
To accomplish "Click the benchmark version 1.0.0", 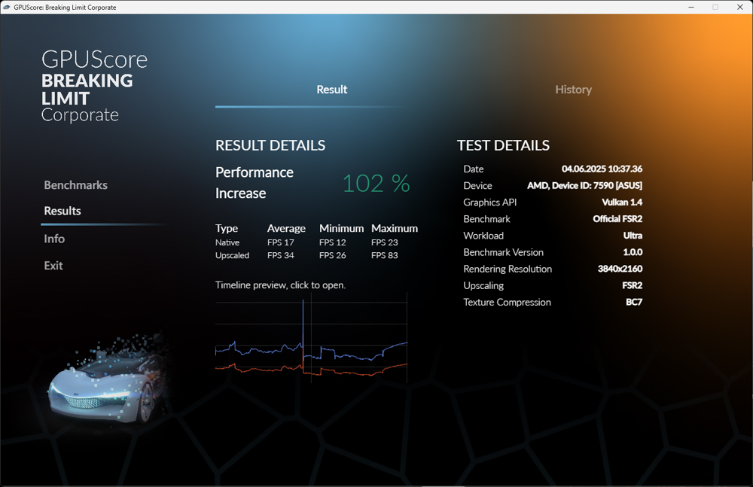I will click(633, 252).
